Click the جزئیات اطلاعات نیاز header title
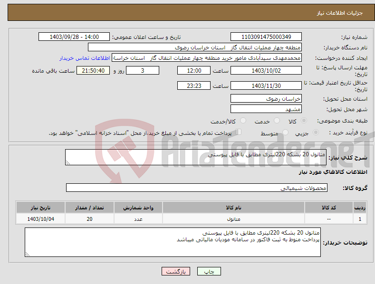 (340, 13)
